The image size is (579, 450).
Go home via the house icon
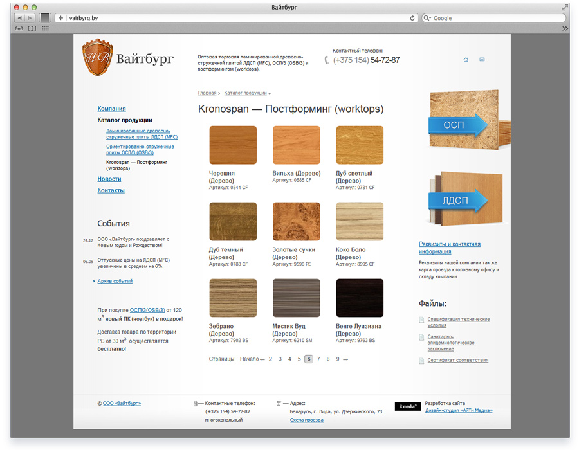pyautogui.click(x=466, y=59)
